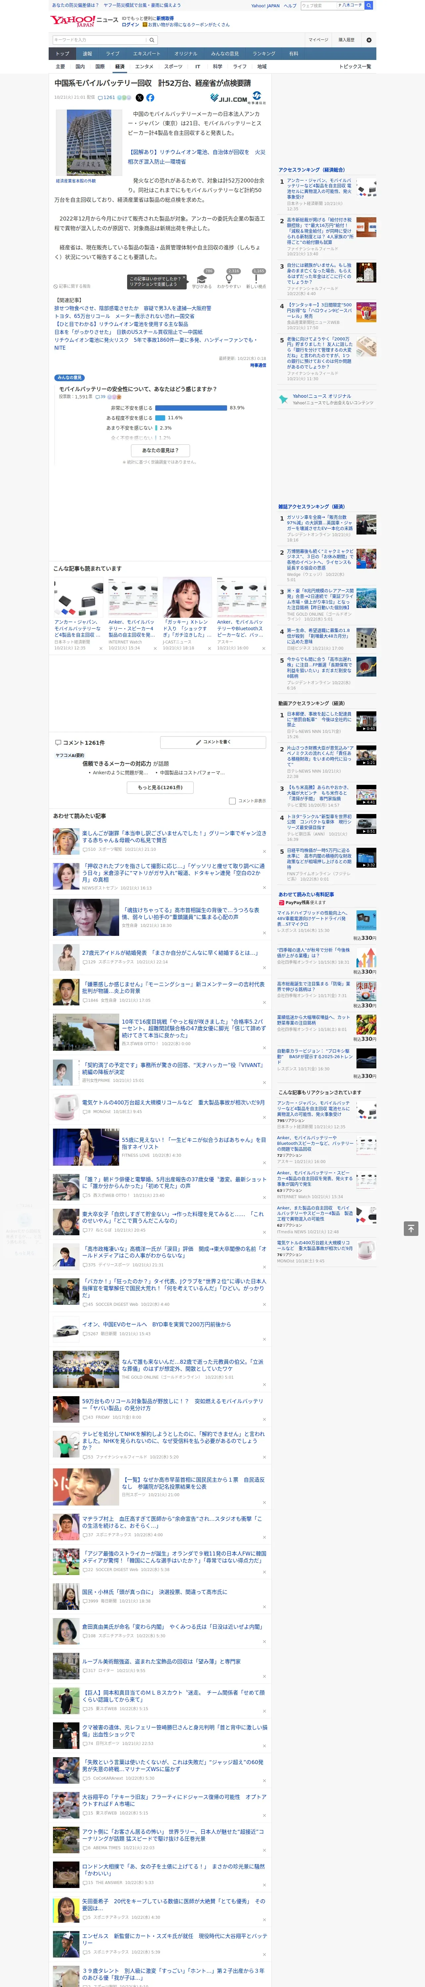This screenshot has height=1987, width=425.
Task: Share article on X (Twitter) icon
Action: click(140, 98)
